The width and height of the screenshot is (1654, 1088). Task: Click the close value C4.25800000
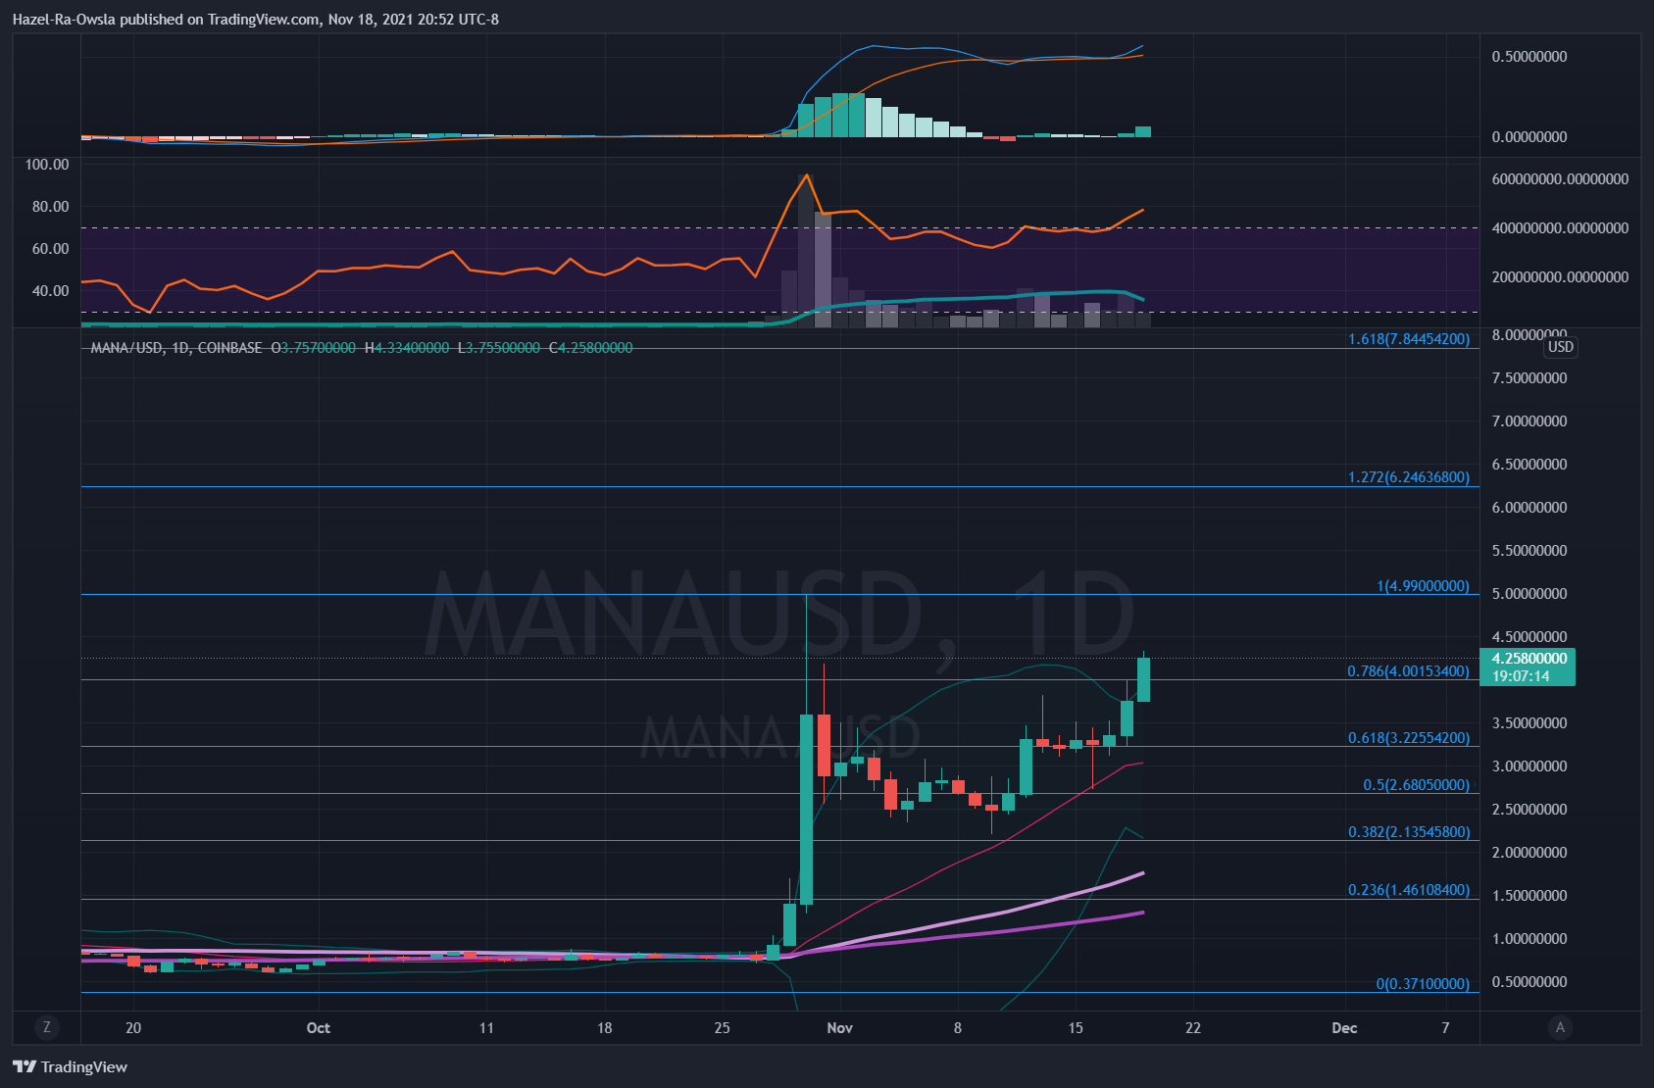tap(591, 348)
